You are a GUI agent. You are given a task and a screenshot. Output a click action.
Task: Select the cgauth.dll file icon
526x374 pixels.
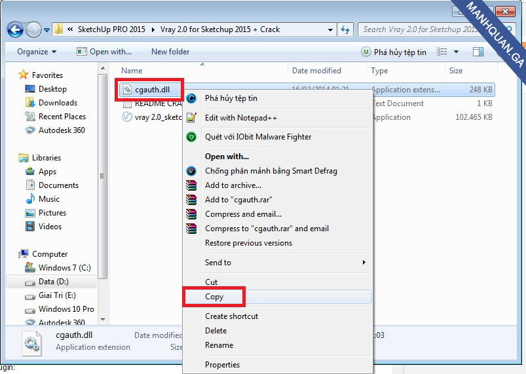127,90
